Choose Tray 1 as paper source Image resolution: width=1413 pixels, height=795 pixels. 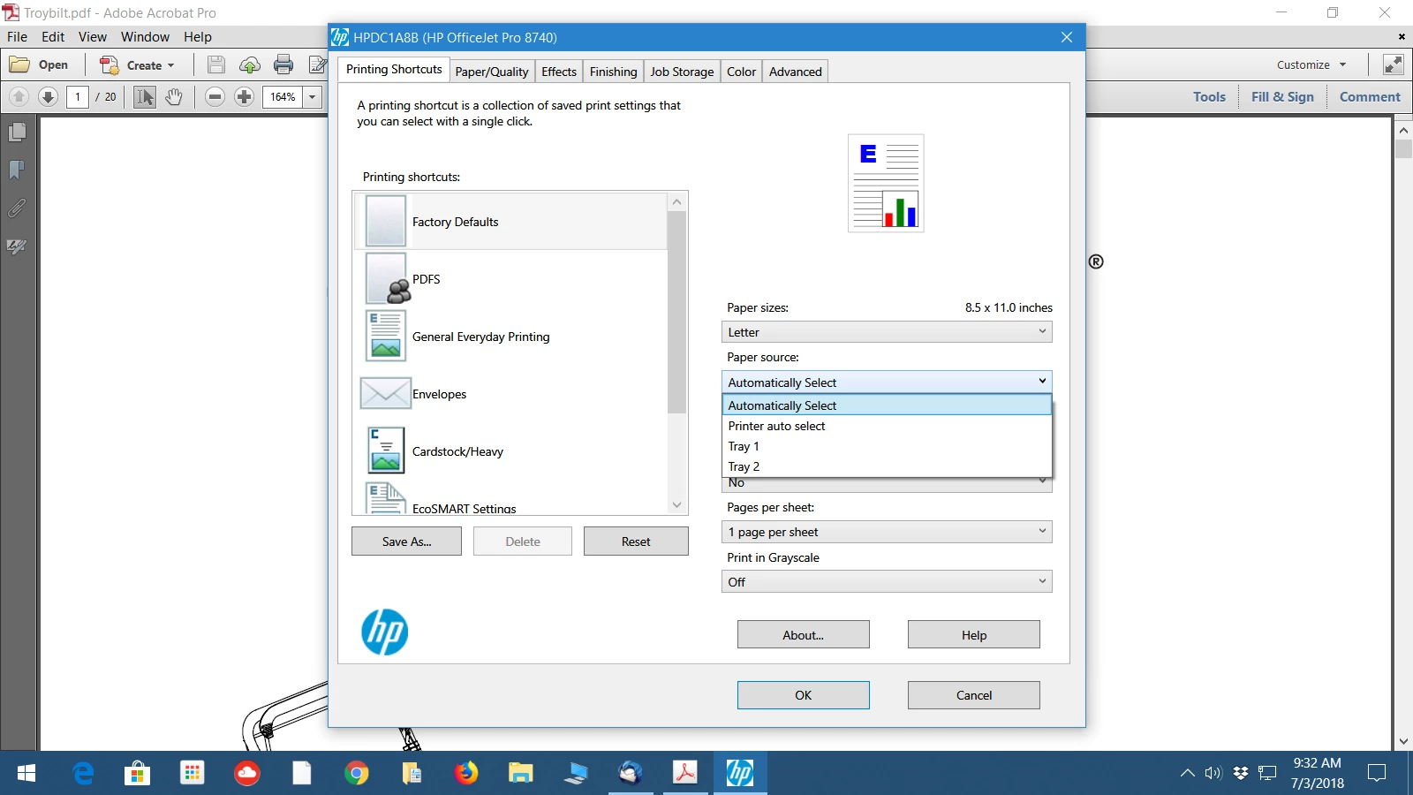click(887, 446)
